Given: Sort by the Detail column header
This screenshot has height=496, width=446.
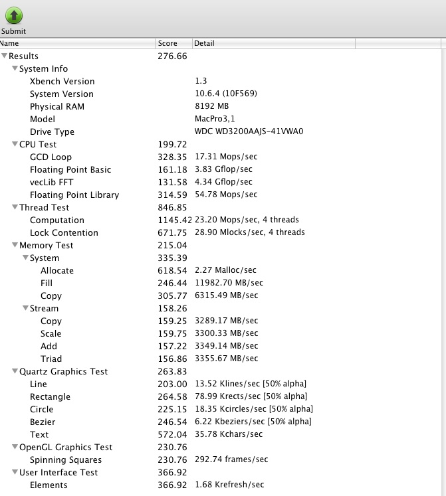Looking at the screenshot, I should click(x=274, y=43).
